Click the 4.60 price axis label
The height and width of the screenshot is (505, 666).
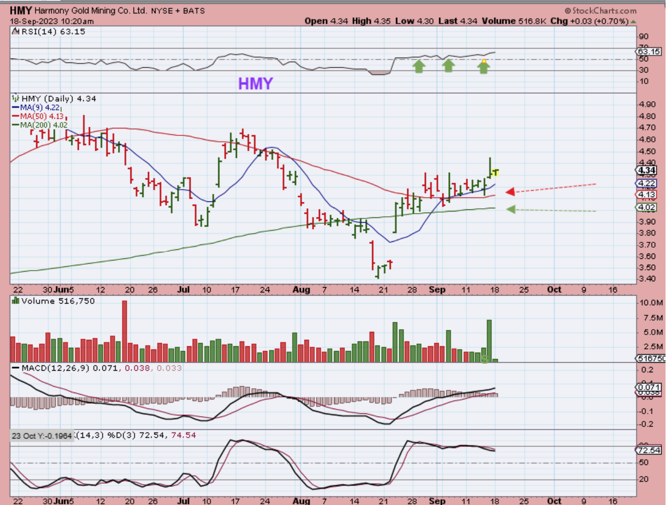648,140
